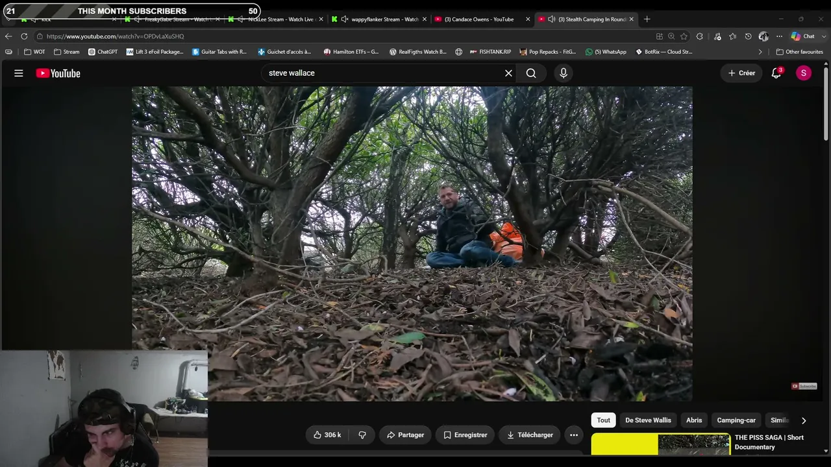This screenshot has height=467, width=831.
Task: Save video with the Enregistrer button
Action: pos(465,435)
